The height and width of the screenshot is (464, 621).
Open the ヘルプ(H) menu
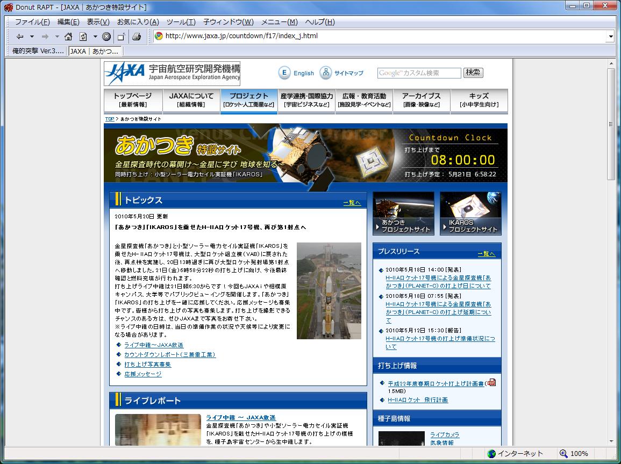point(319,22)
